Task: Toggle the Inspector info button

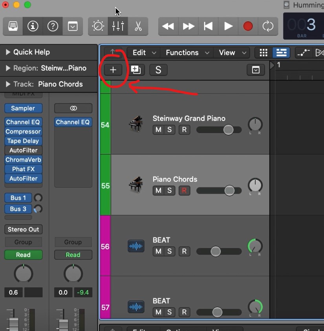Action: coord(33,26)
